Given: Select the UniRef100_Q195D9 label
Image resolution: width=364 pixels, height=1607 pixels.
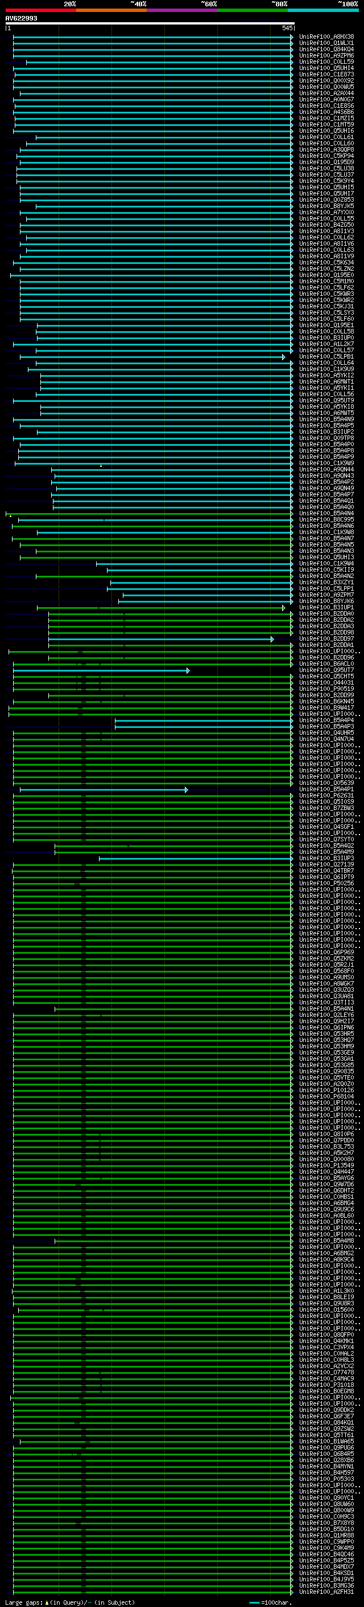Looking at the screenshot, I should coord(326,162).
